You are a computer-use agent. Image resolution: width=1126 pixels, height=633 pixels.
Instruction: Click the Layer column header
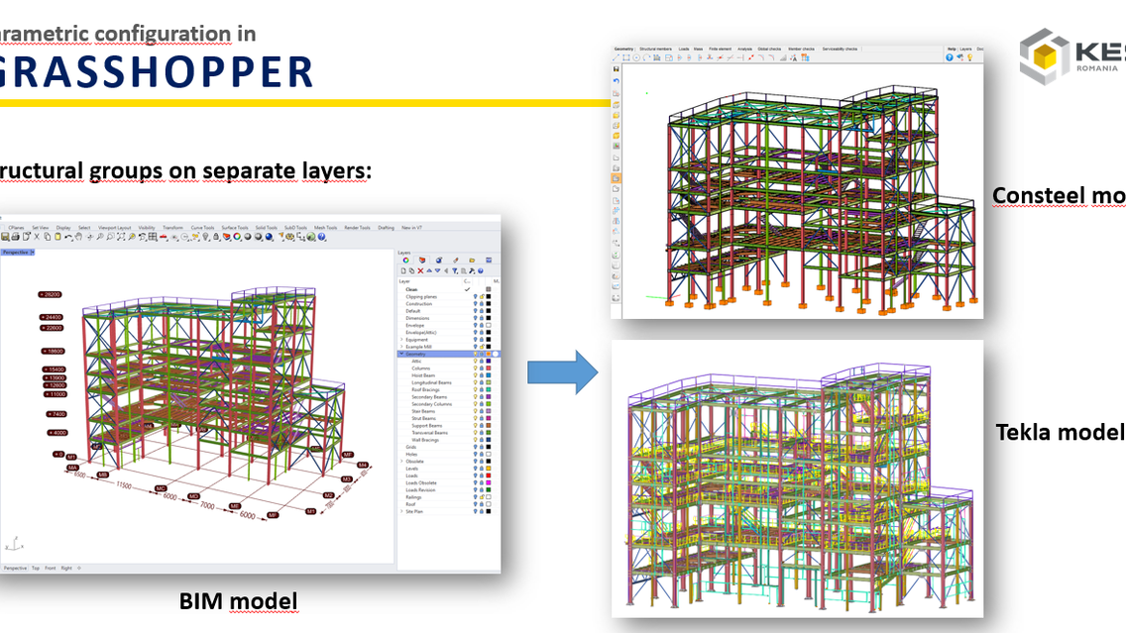pyautogui.click(x=404, y=281)
